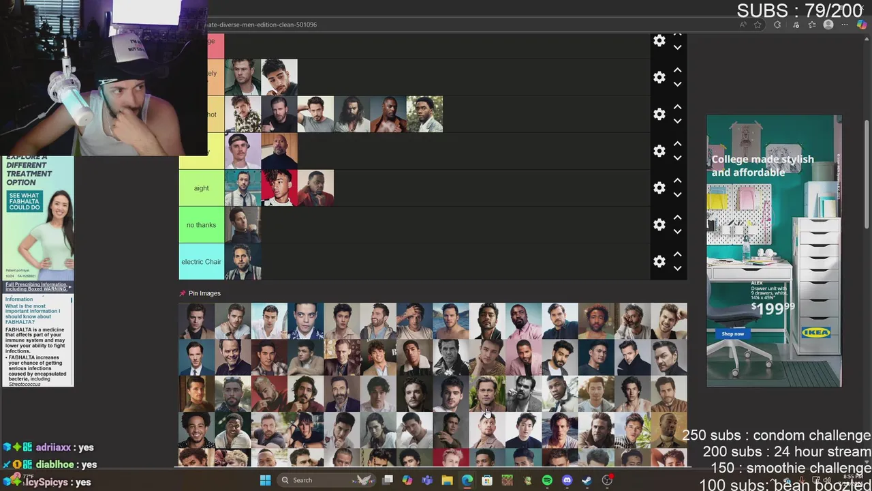Image resolution: width=872 pixels, height=491 pixels.
Task: Move the orange tier row down
Action: coord(677,85)
